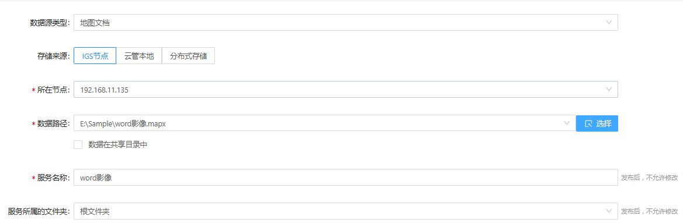Click the select icon inside 选择 button
683x223 pixels.
[x=588, y=123]
